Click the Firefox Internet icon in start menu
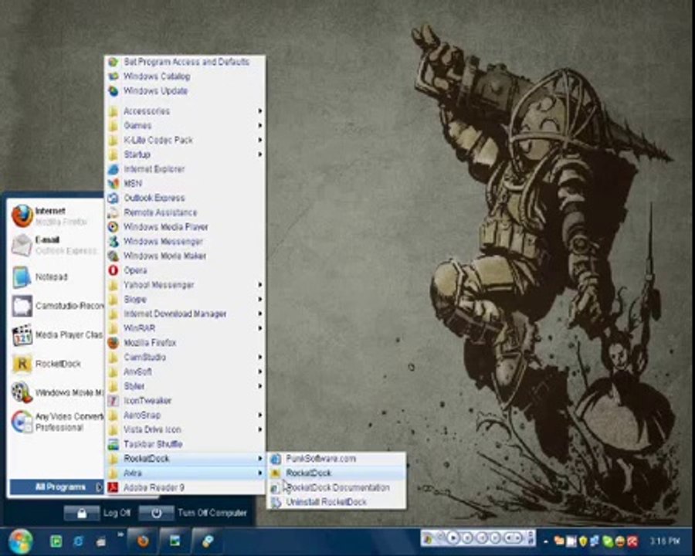The image size is (695, 556). coord(22,216)
